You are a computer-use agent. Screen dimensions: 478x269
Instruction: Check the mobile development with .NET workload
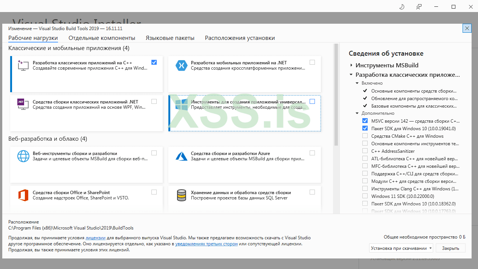[x=312, y=62]
